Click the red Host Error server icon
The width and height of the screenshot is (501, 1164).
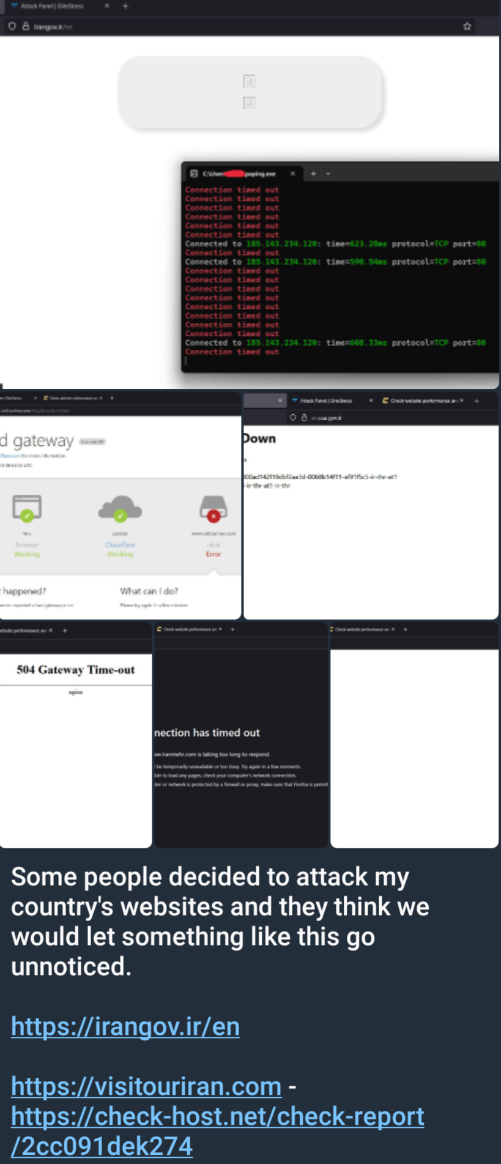coord(213,508)
